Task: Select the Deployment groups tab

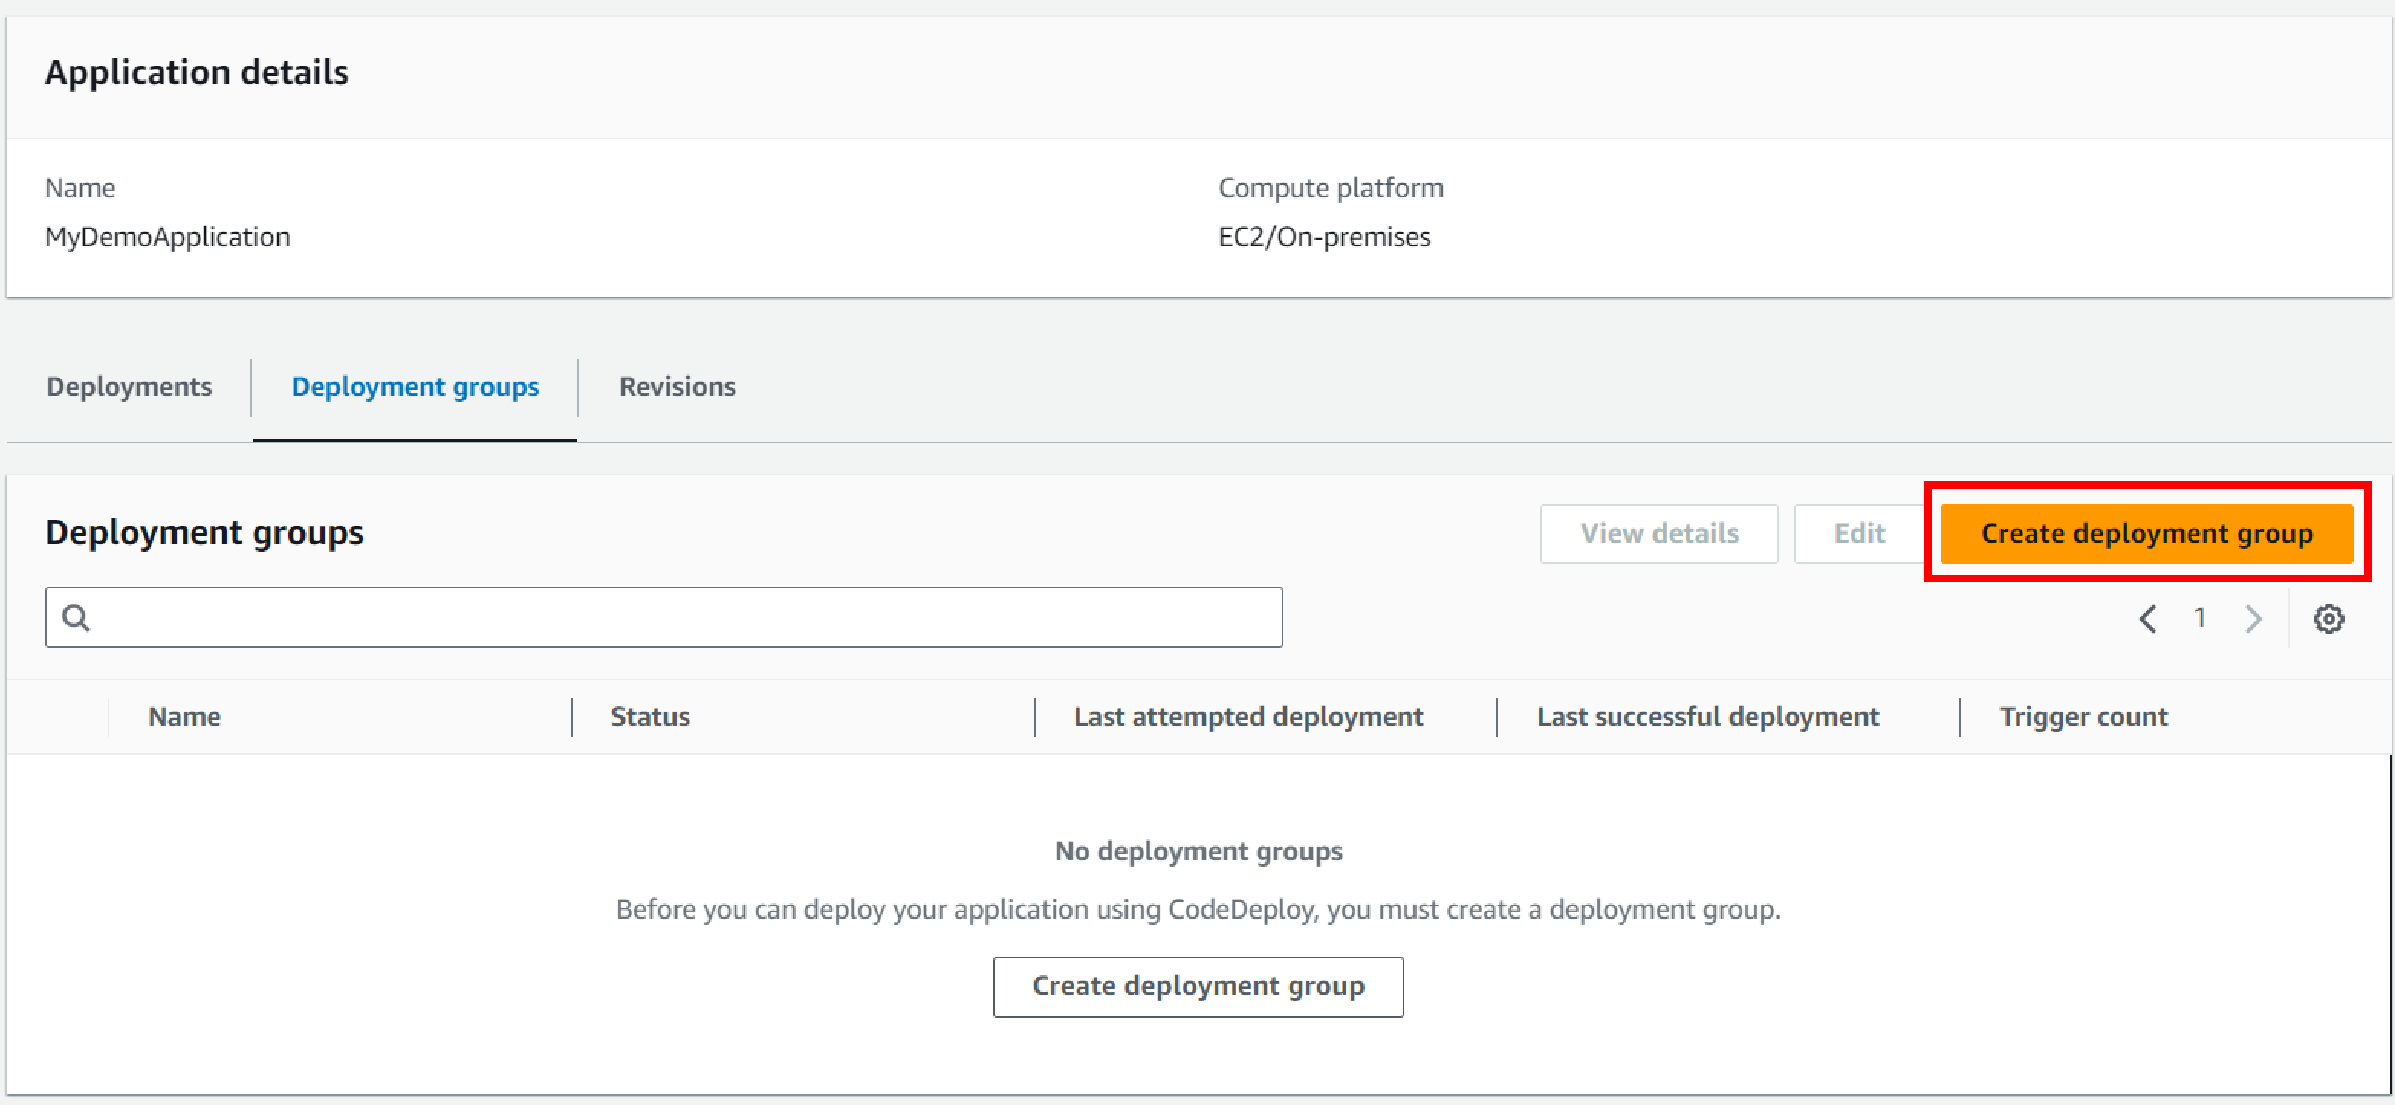Action: 414,387
